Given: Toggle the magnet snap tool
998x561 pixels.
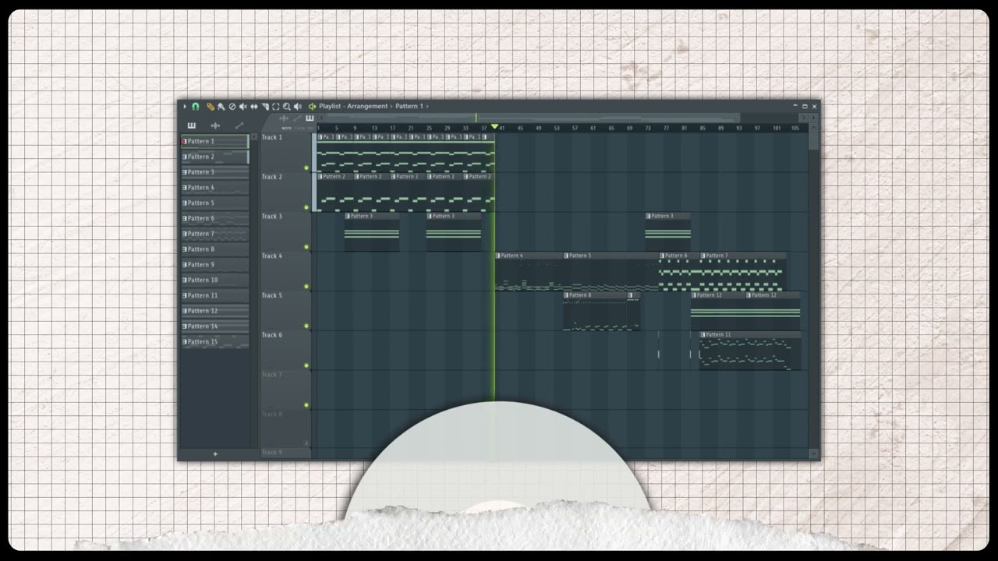Looking at the screenshot, I should pyautogui.click(x=195, y=106).
